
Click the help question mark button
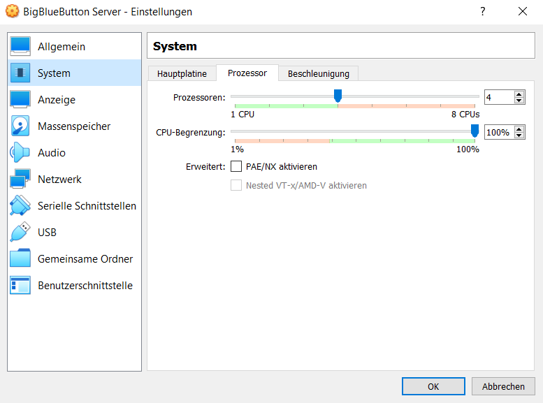pyautogui.click(x=483, y=11)
